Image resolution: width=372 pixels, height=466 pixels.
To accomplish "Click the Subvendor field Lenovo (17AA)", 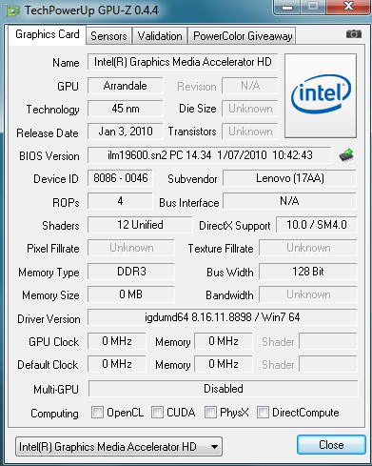I will point(290,178).
